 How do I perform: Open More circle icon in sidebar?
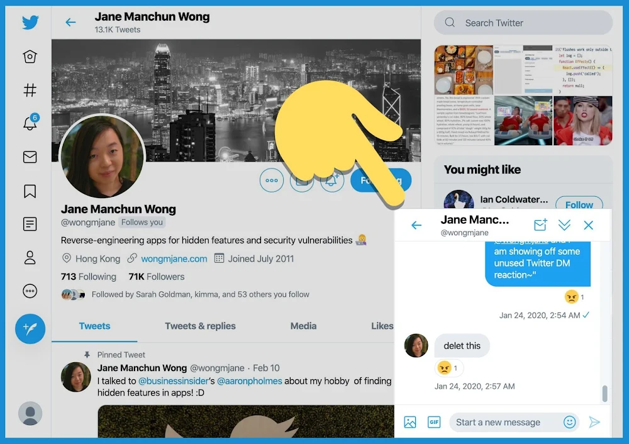point(30,291)
